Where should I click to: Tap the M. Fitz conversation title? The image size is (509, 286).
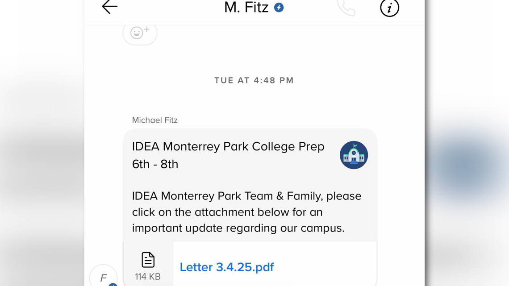246,8
